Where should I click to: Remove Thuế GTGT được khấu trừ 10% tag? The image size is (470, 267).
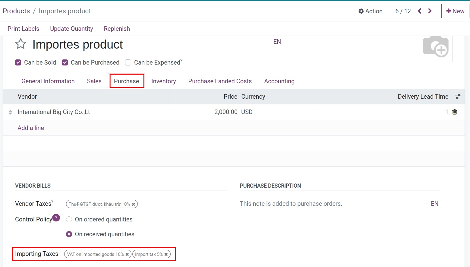133,204
